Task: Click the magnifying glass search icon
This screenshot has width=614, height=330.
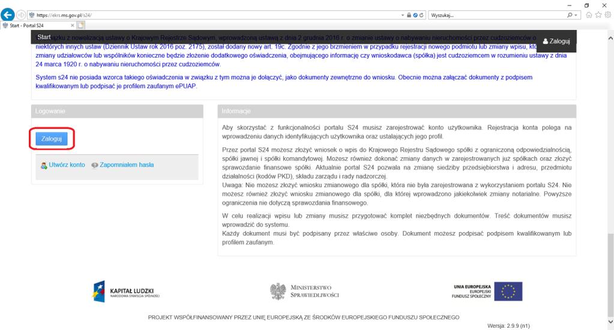Action: pyautogui.click(x=570, y=15)
